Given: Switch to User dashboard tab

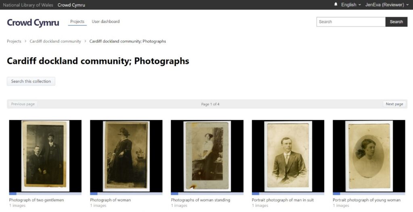Looking at the screenshot, I should [106, 22].
